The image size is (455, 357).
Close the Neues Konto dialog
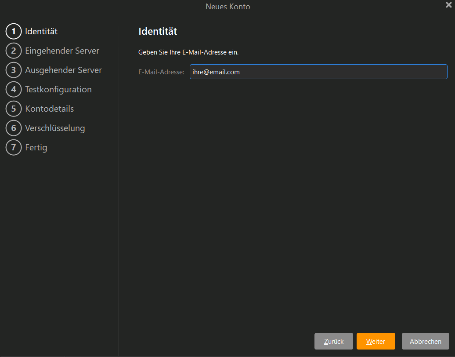click(x=448, y=5)
